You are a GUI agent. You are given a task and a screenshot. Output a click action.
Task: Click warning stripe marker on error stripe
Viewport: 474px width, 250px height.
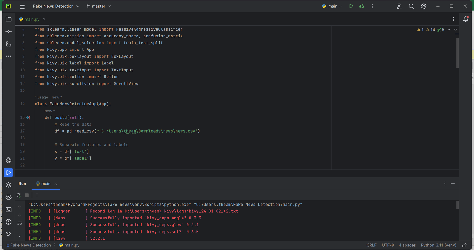coord(457,34)
